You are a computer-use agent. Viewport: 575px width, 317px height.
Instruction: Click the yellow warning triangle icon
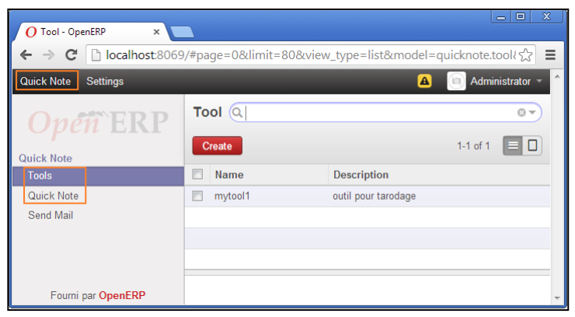point(425,81)
